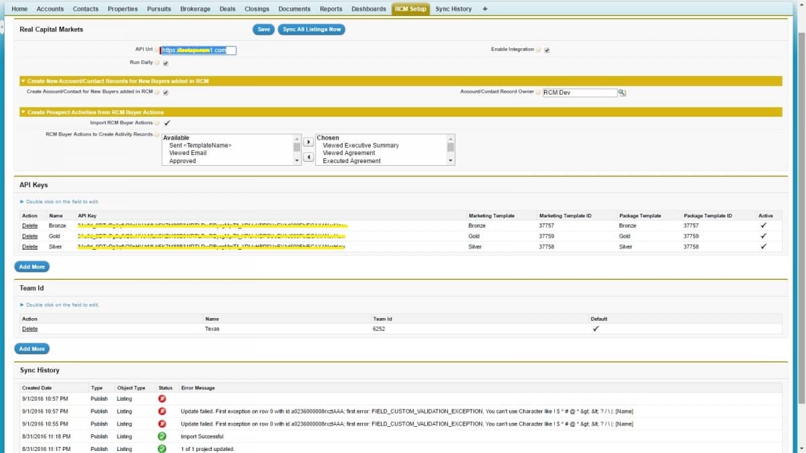
Task: Click success icon for 11:17 PM sync
Action: (x=162, y=448)
